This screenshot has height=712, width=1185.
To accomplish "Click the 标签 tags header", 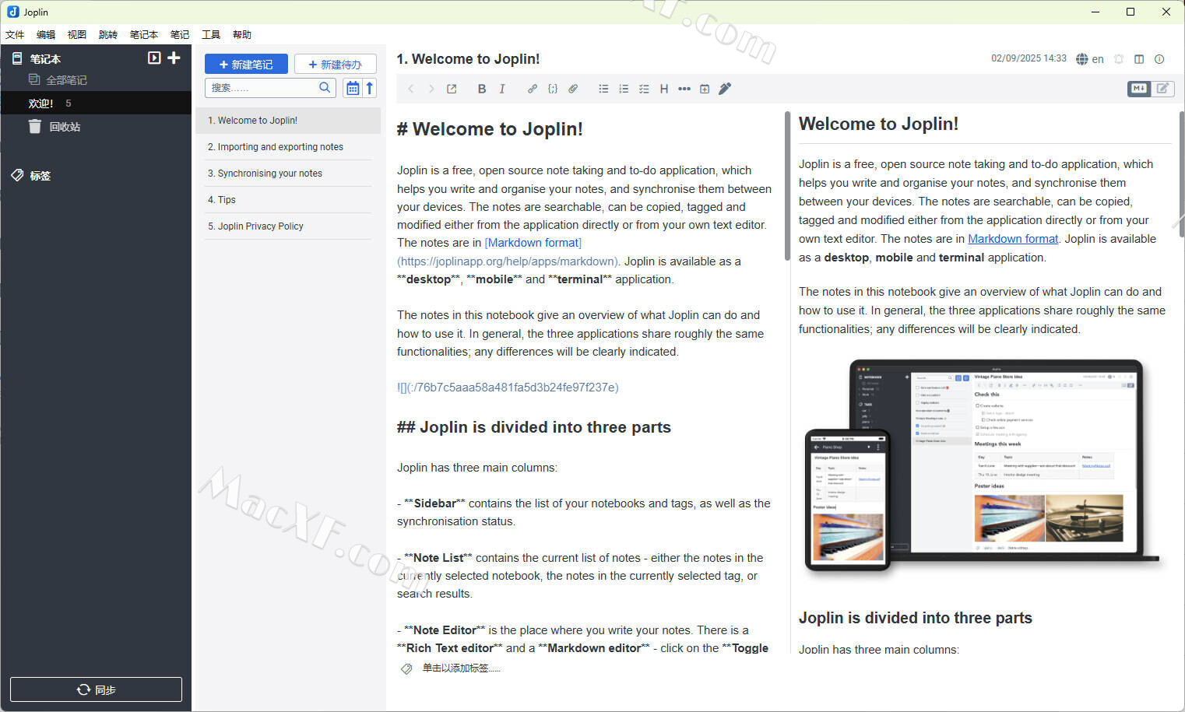I will coord(40,176).
